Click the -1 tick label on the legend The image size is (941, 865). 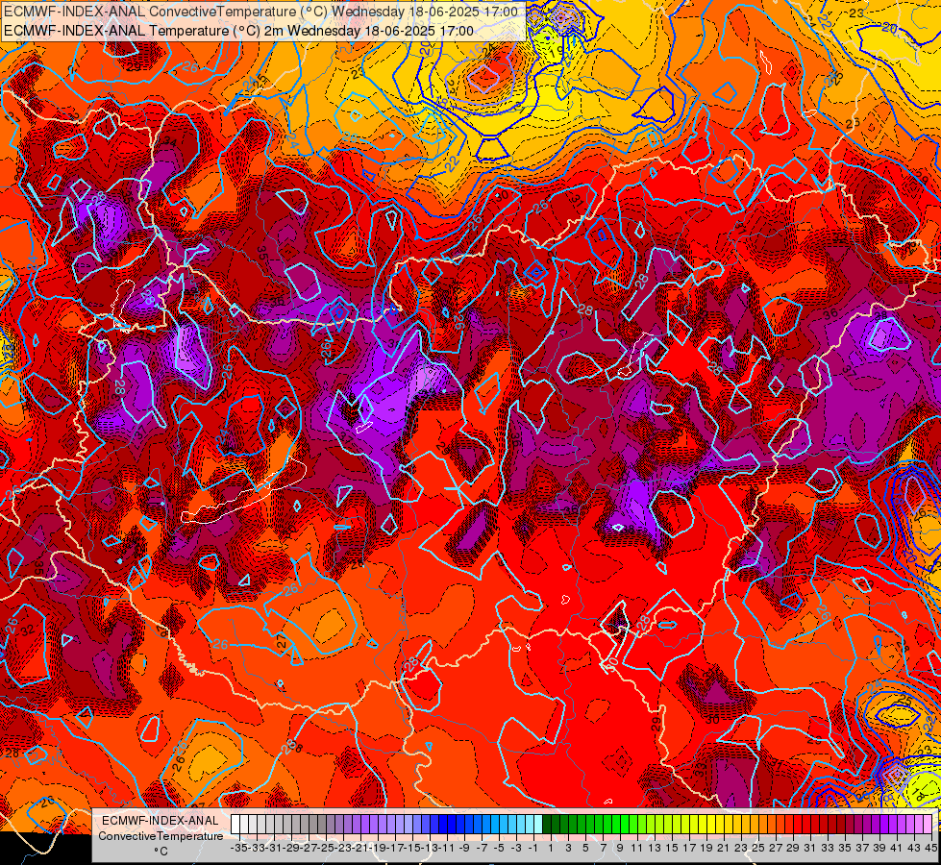pyautogui.click(x=533, y=848)
